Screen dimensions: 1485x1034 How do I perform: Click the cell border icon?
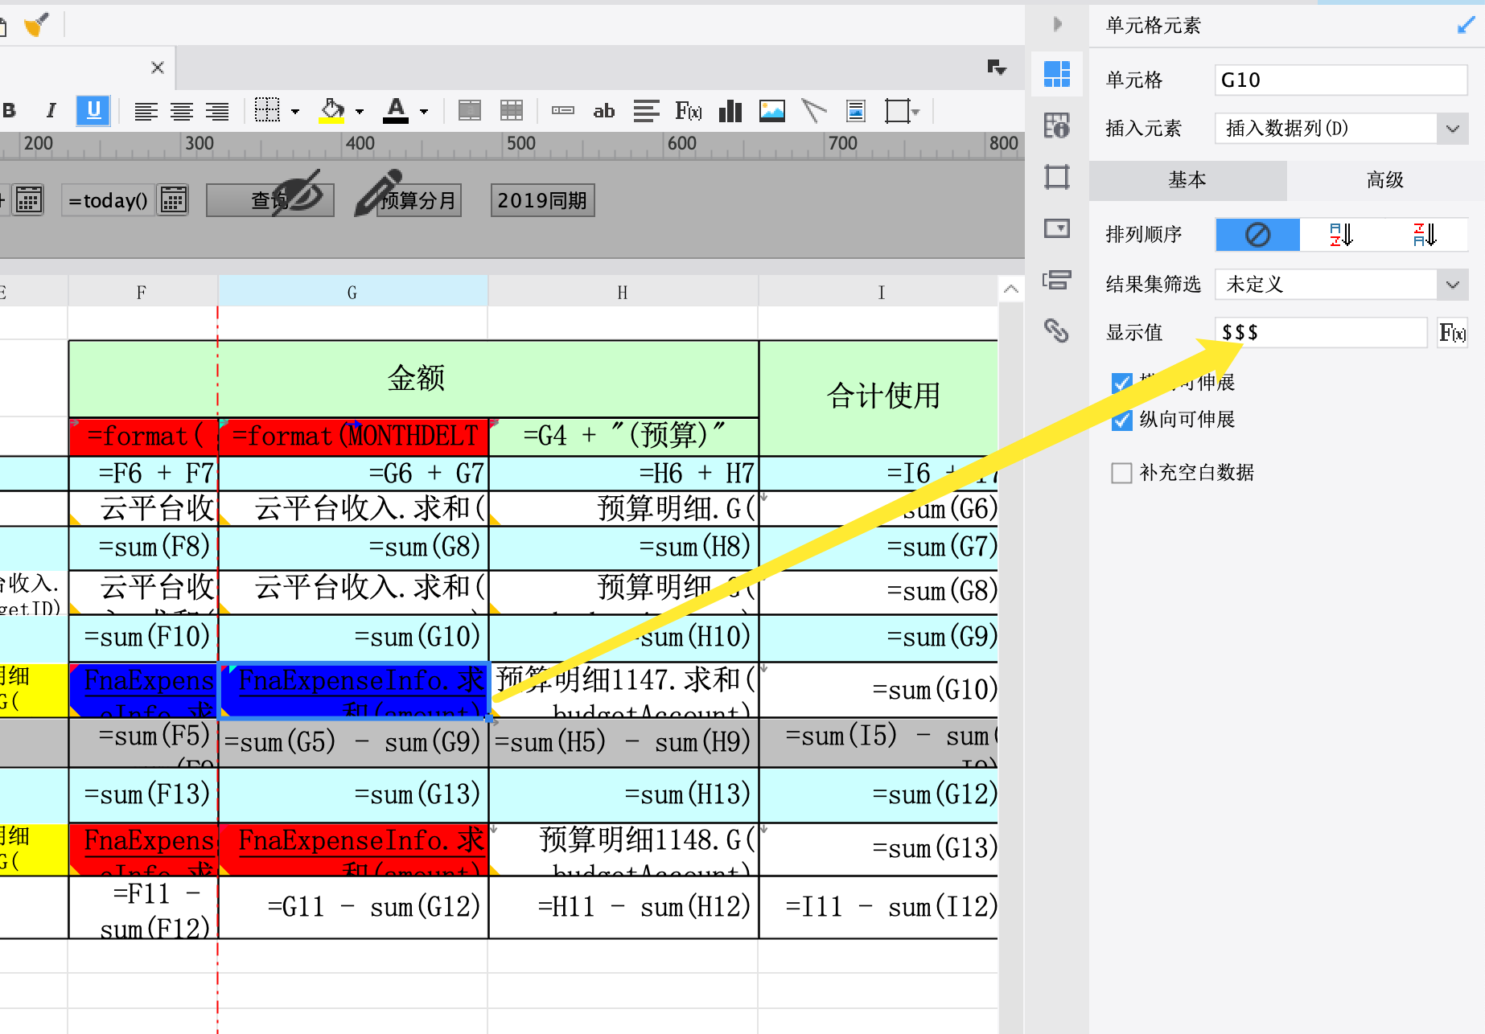(267, 110)
